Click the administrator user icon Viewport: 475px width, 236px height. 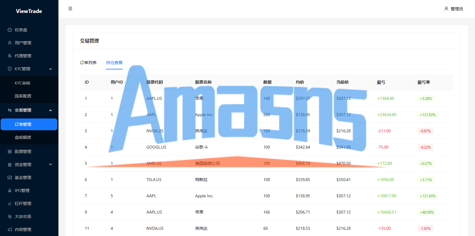tap(446, 9)
